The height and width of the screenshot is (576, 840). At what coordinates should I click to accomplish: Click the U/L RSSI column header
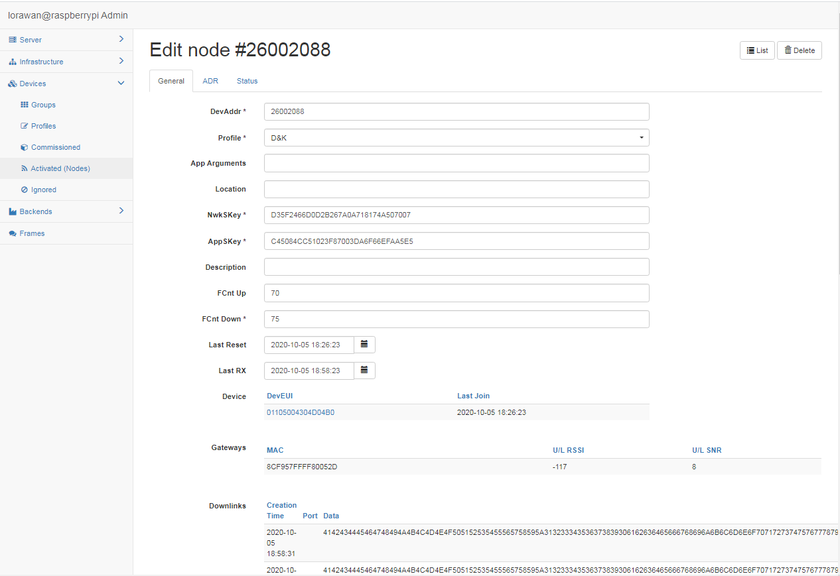click(569, 450)
